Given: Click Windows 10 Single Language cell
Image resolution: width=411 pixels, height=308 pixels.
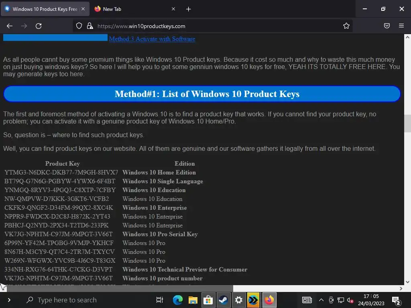Looking at the screenshot, I should click(x=163, y=181).
